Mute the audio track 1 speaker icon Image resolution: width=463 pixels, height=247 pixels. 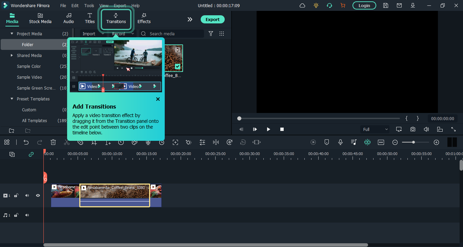pyautogui.click(x=27, y=215)
